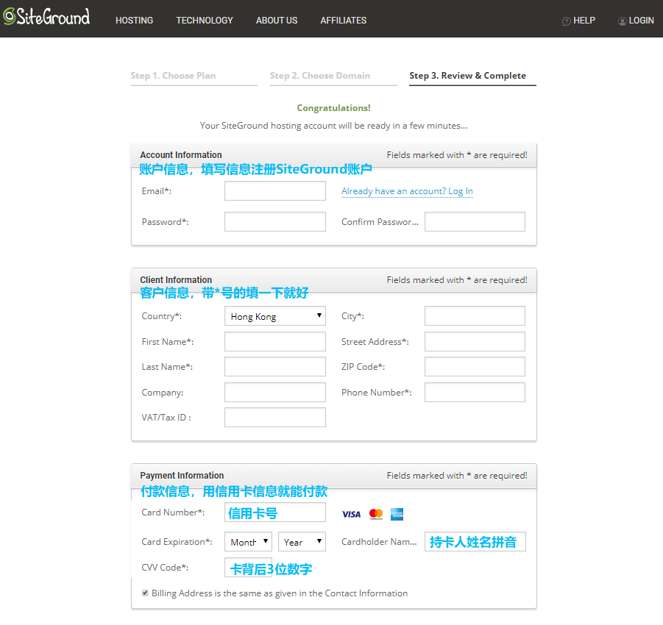Focus the Email input field

click(x=275, y=191)
